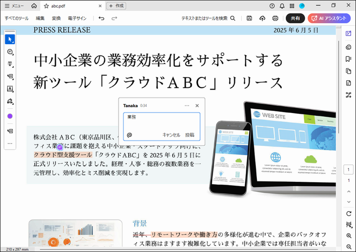Print the document
This screenshot has height=252, width=356.
pos(275,19)
